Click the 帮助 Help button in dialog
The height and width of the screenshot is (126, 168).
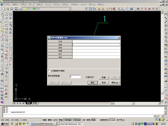click(x=115, y=83)
